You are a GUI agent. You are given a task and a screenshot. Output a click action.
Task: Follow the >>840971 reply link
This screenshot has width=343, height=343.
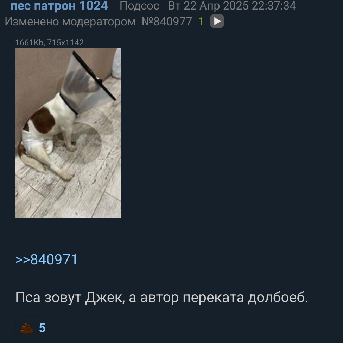(46, 259)
